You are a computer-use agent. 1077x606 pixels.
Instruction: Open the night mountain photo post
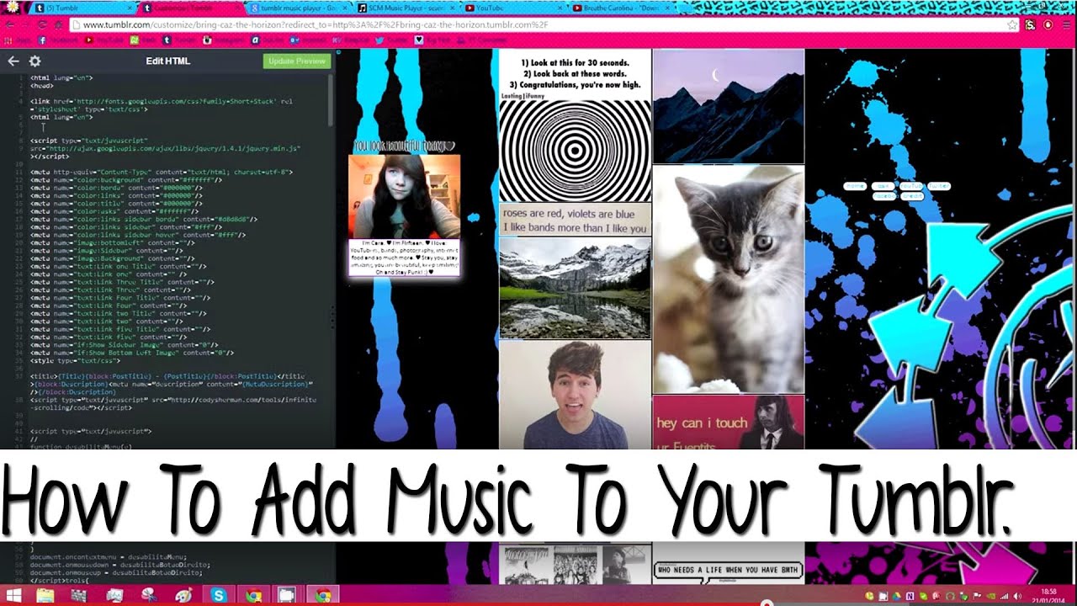coord(728,105)
